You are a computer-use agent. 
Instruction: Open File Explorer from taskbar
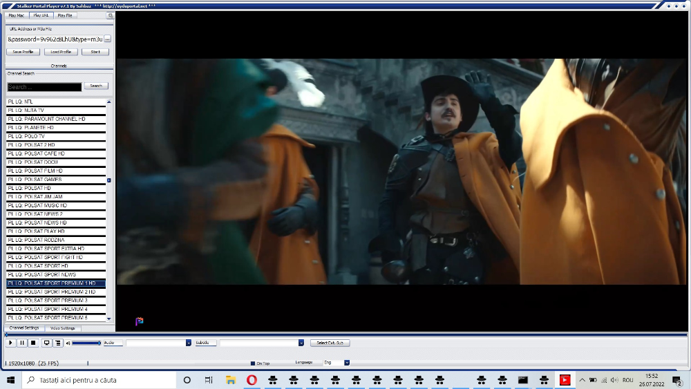[x=231, y=380]
